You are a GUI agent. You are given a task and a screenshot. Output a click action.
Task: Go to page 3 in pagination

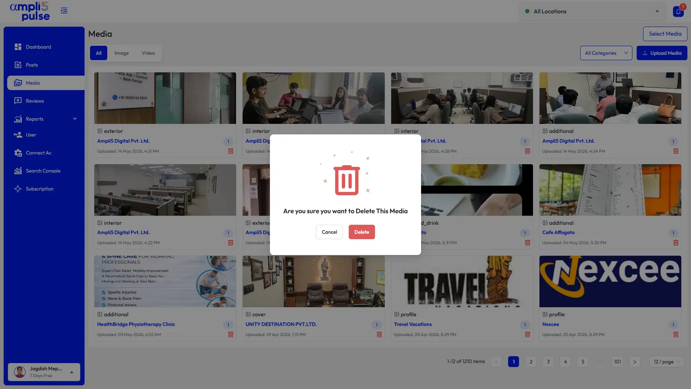pyautogui.click(x=548, y=362)
